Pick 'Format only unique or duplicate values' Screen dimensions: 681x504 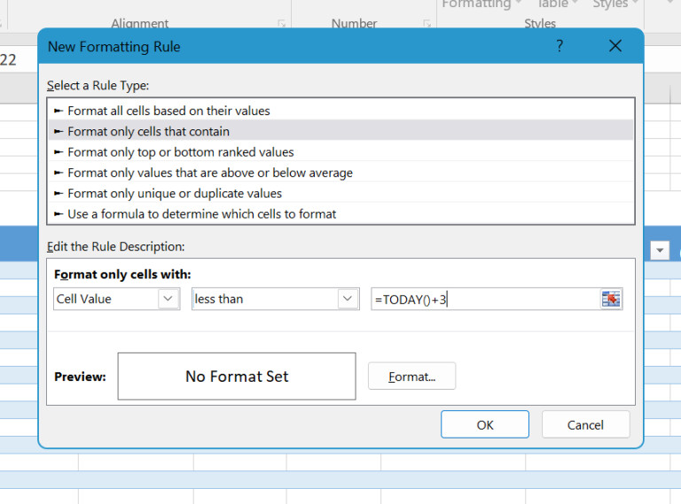pyautogui.click(x=175, y=193)
